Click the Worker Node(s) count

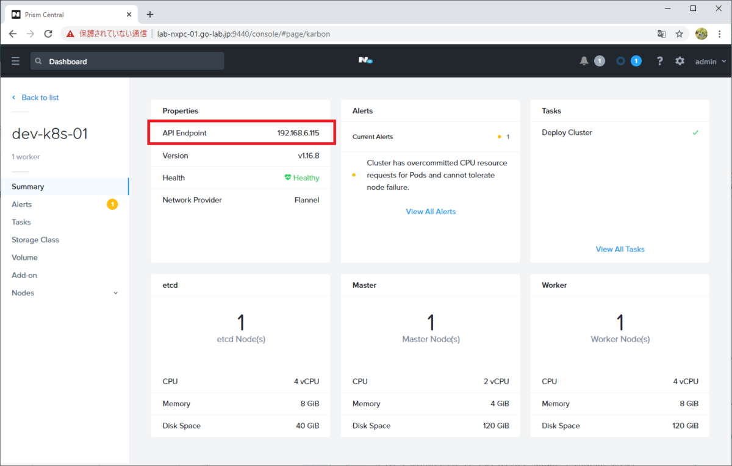[620, 322]
